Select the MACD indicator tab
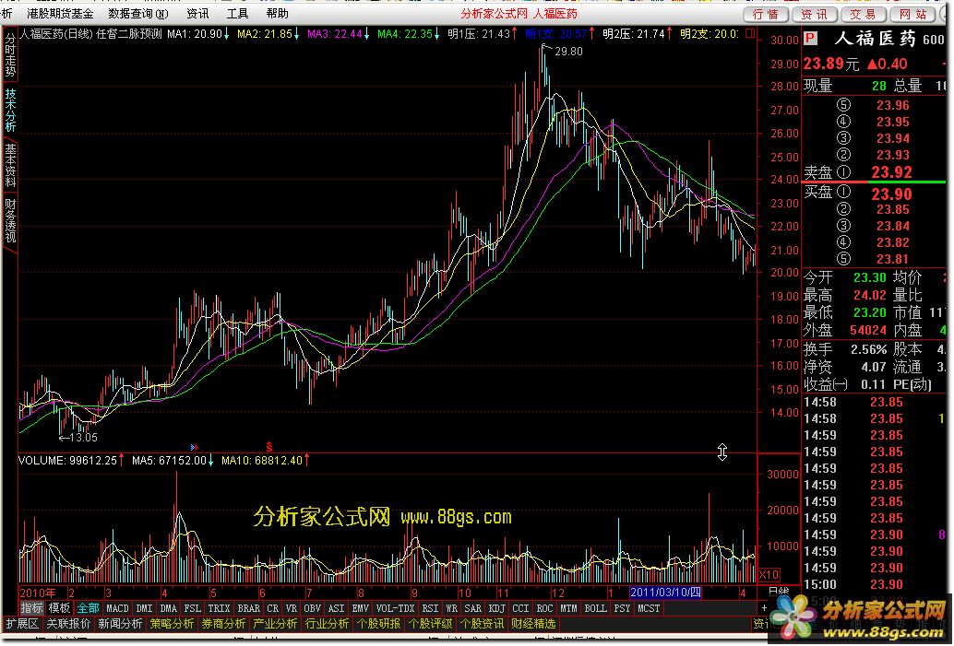 (x=117, y=607)
